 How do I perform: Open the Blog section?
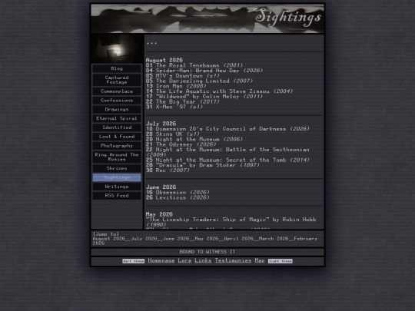(x=117, y=68)
